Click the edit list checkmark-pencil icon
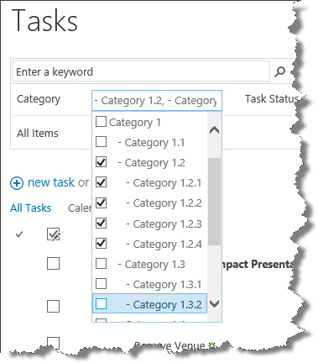This screenshot has width=318, height=363. click(54, 234)
